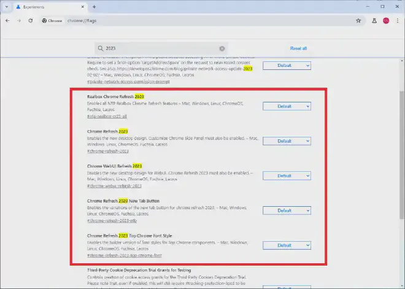Click the #chrome-webui-refresh-2023 link
Viewport: 405px width, 289px height.
[114, 186]
